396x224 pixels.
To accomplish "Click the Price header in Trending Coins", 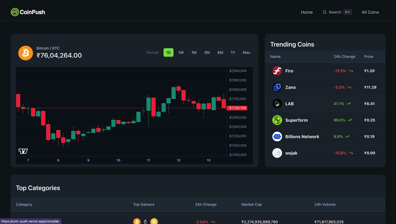I will [x=368, y=56].
